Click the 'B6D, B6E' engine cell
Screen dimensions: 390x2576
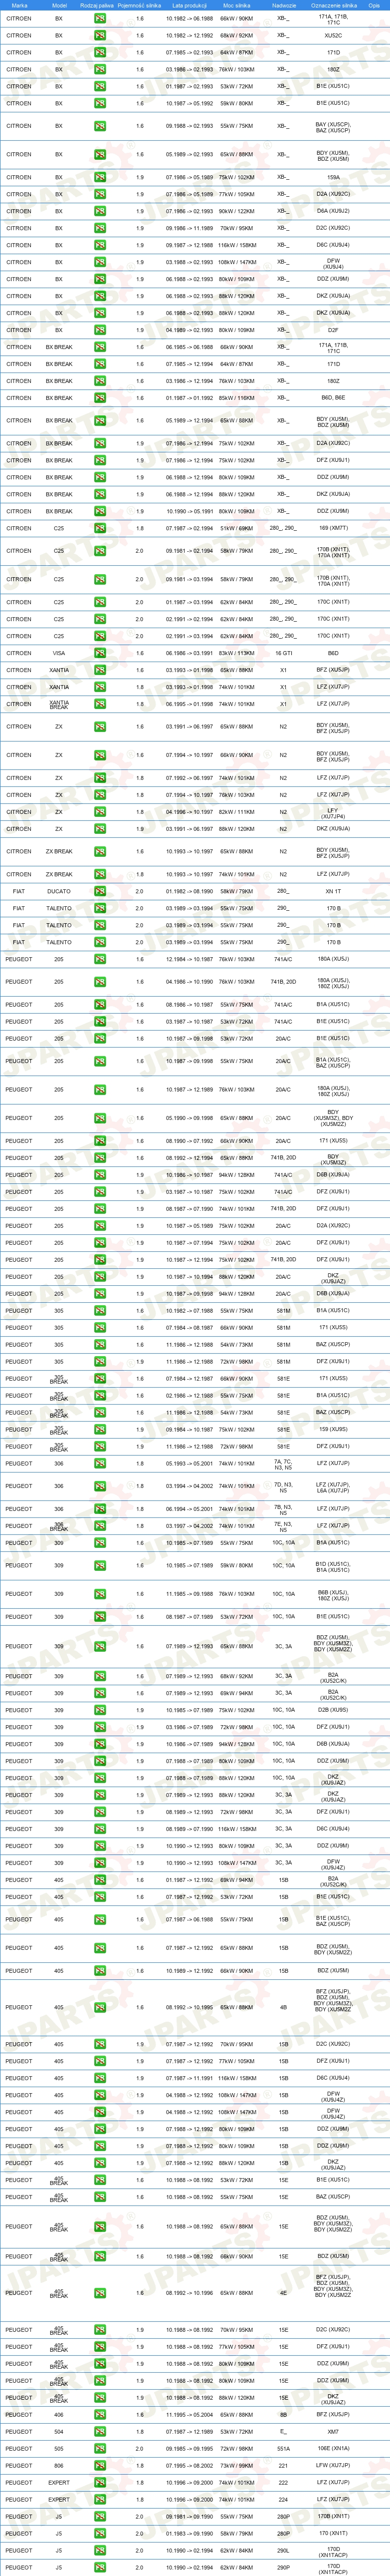coord(333,398)
